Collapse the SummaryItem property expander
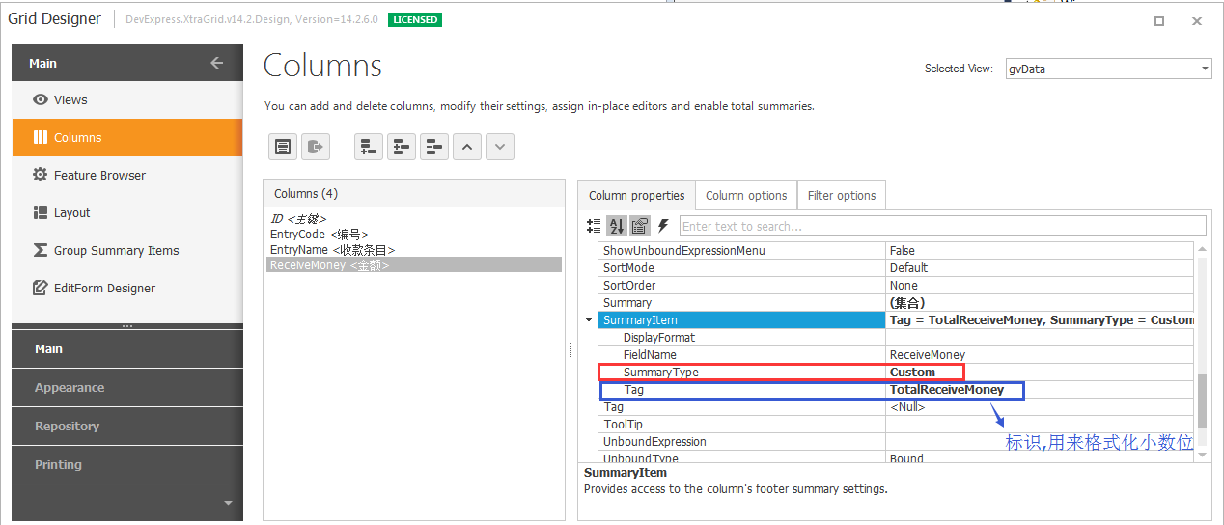 pos(589,319)
